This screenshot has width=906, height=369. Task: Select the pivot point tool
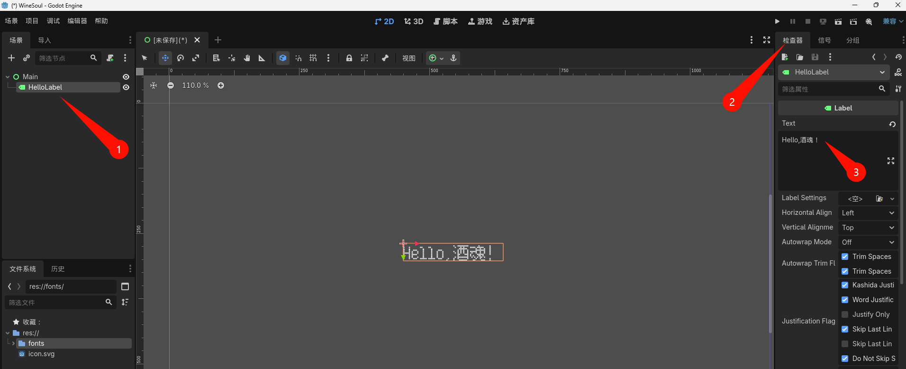(232, 58)
